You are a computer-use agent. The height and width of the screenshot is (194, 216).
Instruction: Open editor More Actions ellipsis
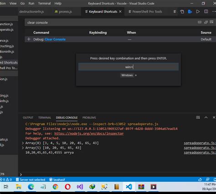pyautogui.click(x=214, y=11)
